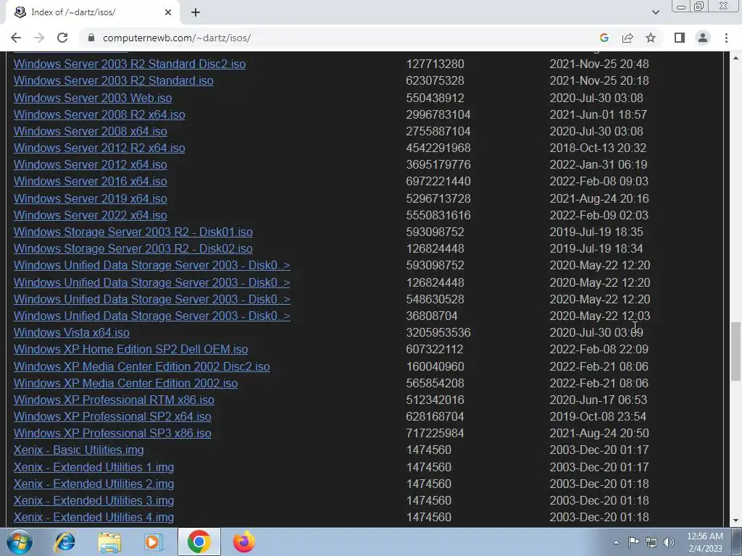Screen dimensions: 742x556
Task: Download Windows Server 2003 Web.iso
Action: (93, 98)
